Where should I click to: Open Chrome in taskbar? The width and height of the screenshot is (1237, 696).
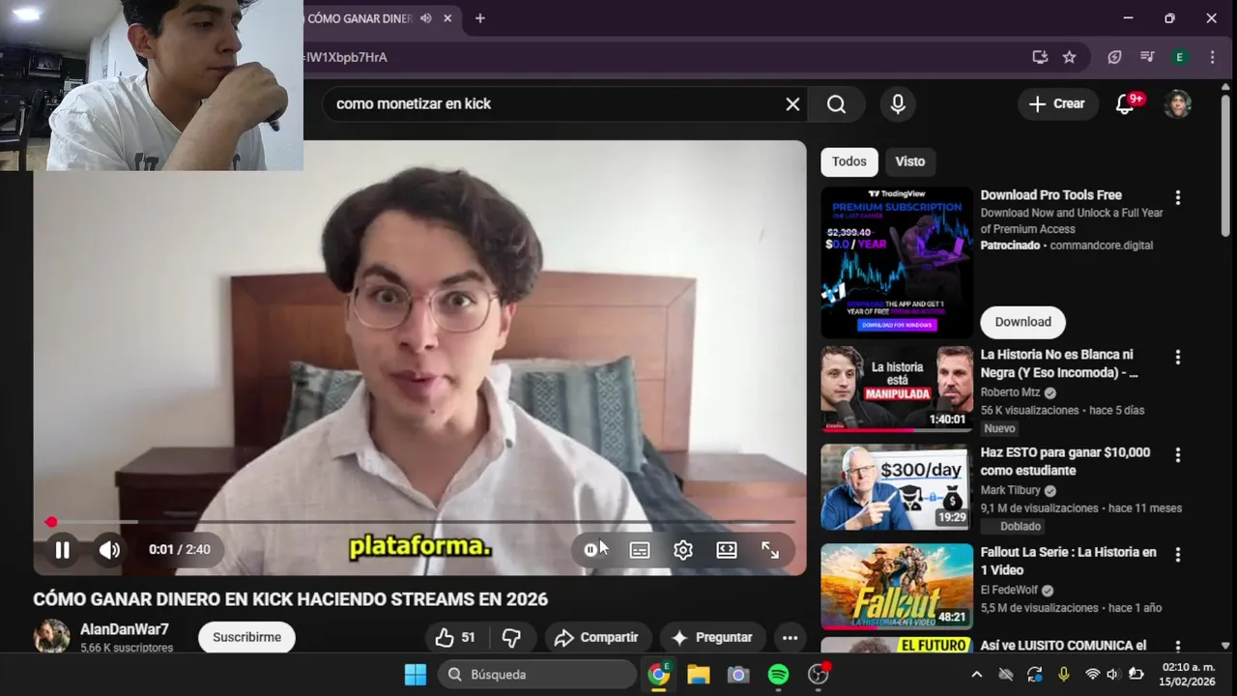(x=659, y=675)
